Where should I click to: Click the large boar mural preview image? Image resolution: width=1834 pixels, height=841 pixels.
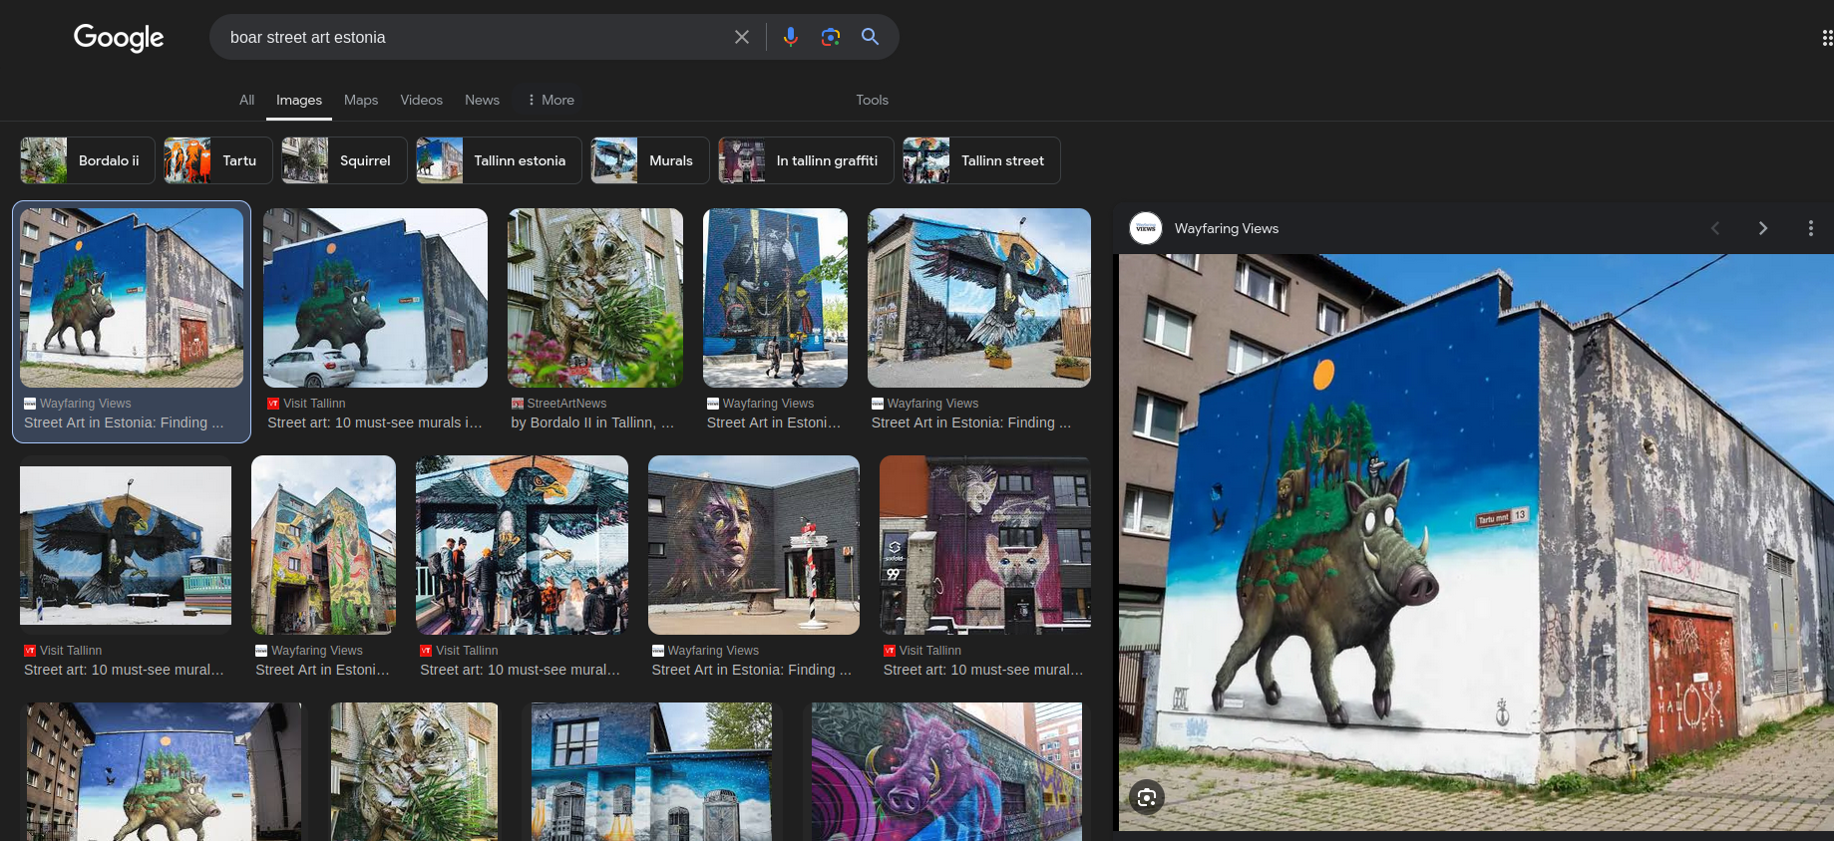pos(1476,542)
